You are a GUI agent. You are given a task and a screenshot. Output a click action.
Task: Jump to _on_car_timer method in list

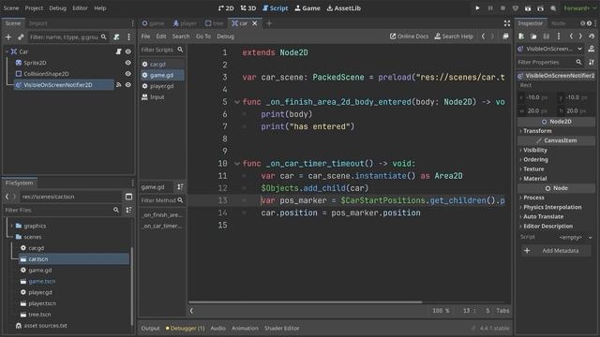pyautogui.click(x=162, y=227)
